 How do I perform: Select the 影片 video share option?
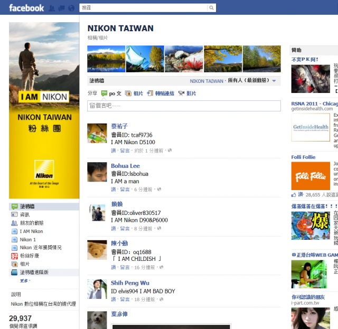tap(187, 93)
